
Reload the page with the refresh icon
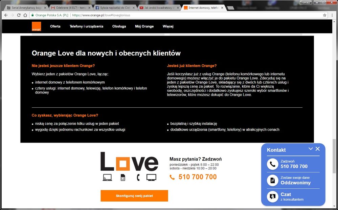(19, 15)
